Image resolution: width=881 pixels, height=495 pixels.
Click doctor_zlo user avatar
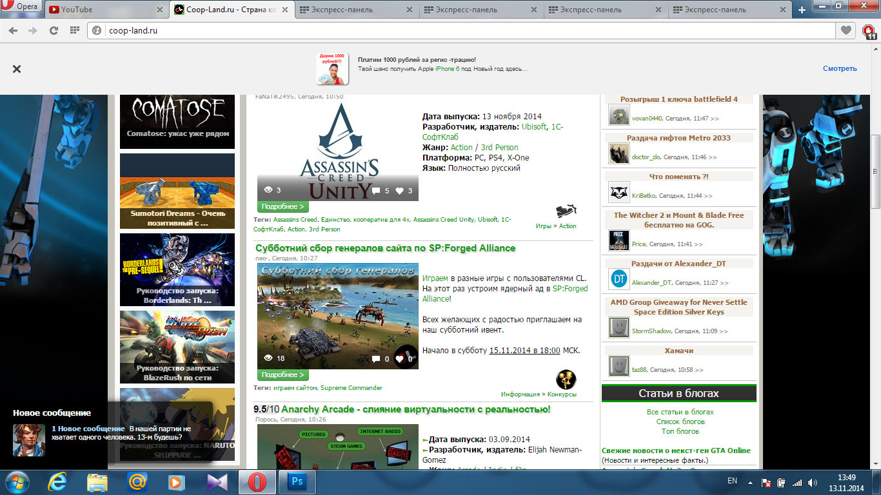tap(619, 154)
